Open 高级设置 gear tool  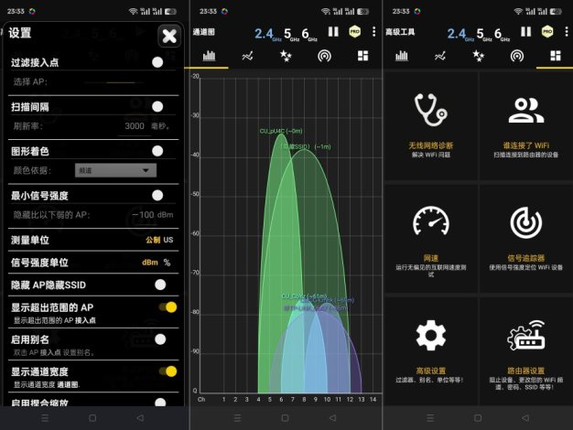[431, 351]
